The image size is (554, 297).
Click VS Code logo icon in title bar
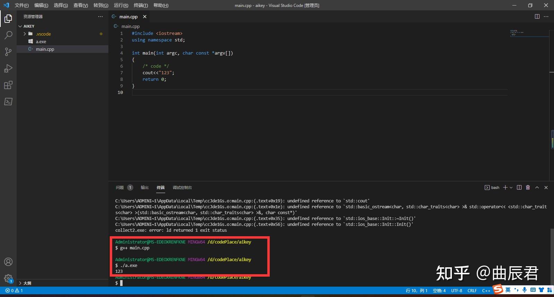point(6,5)
